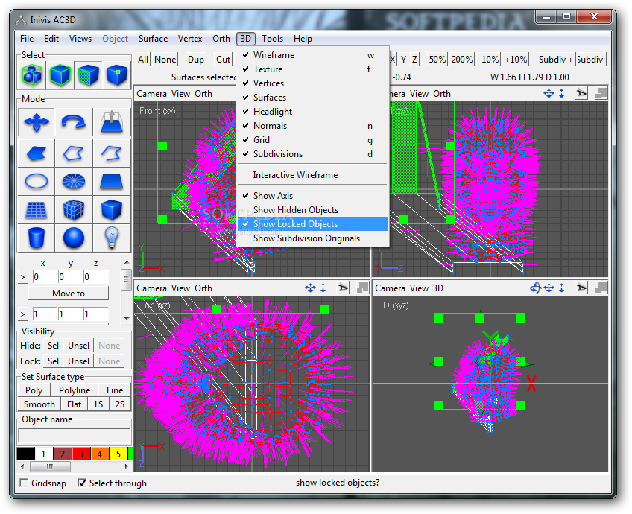Activate the Extrude mode icon

[112, 121]
